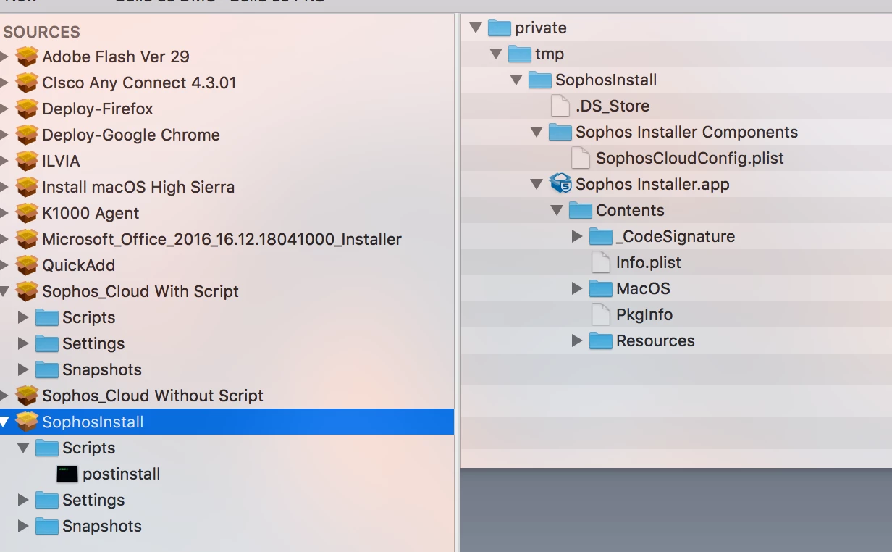Screen dimensions: 892x552
Task: Collapse Scripts folder containing postinstall
Action: [23, 448]
